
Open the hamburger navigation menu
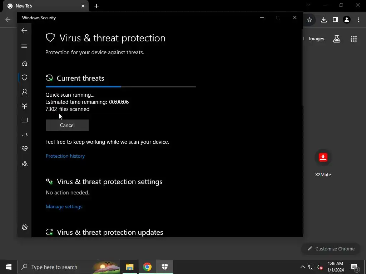(24, 46)
